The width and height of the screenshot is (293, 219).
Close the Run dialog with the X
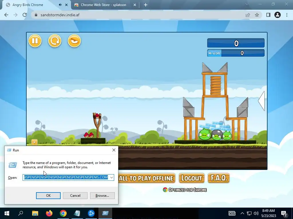114,150
